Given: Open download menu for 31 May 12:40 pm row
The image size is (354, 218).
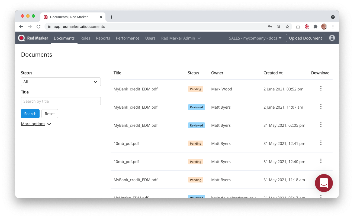Looking at the screenshot, I should click(x=321, y=161).
